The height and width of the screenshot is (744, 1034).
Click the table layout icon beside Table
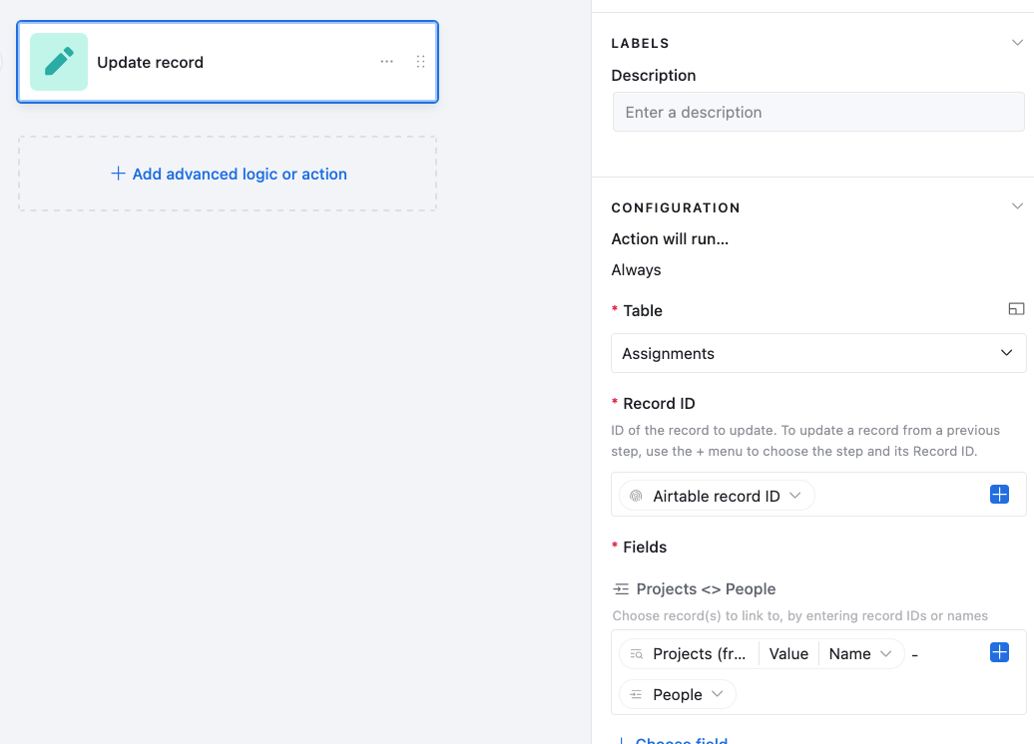coord(1016,309)
